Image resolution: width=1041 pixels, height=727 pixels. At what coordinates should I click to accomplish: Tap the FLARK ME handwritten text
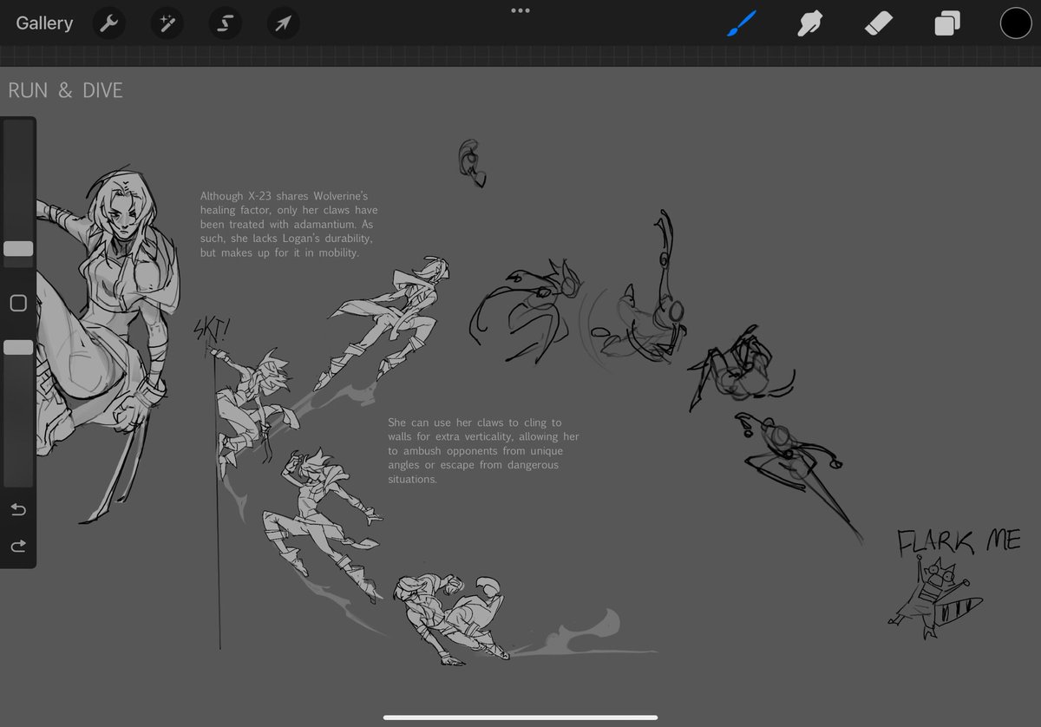click(959, 541)
